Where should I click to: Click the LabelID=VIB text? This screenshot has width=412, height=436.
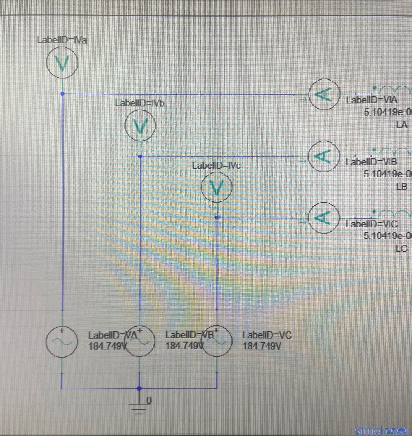tap(371, 162)
